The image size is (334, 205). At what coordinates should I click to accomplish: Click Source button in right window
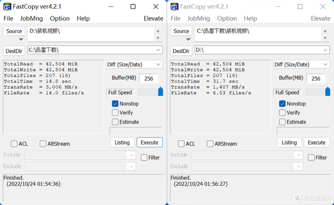[181, 31]
